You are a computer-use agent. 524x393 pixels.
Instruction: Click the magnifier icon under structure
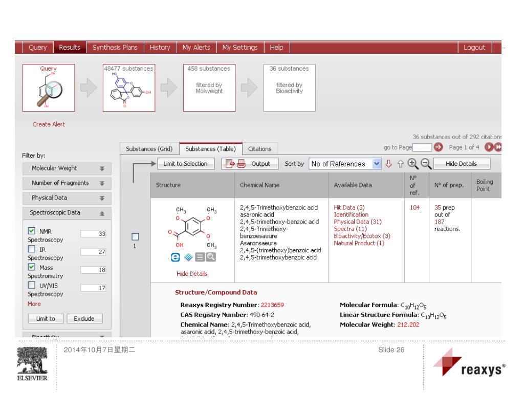[211, 257]
